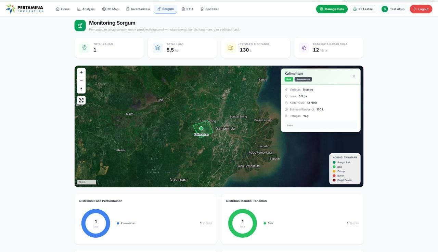Click the Kadar Gula droplet icon in popup
This screenshot has height=252, width=438.
point(286,103)
